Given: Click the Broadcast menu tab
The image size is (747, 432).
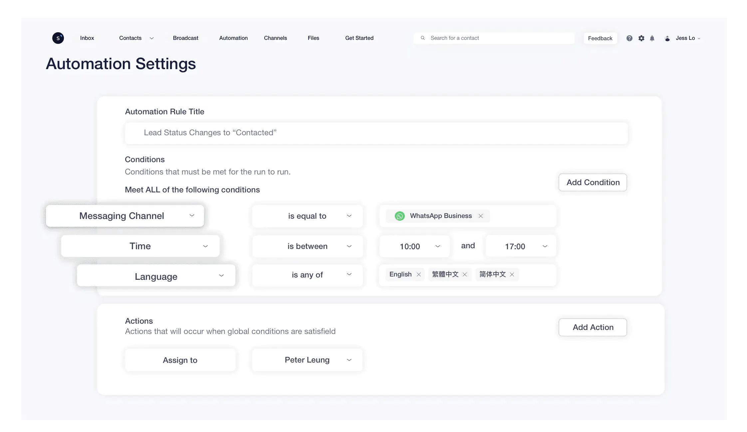Looking at the screenshot, I should 185,38.
